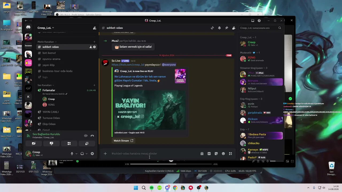Open the emoji picker
The image size is (342, 192).
point(223,154)
